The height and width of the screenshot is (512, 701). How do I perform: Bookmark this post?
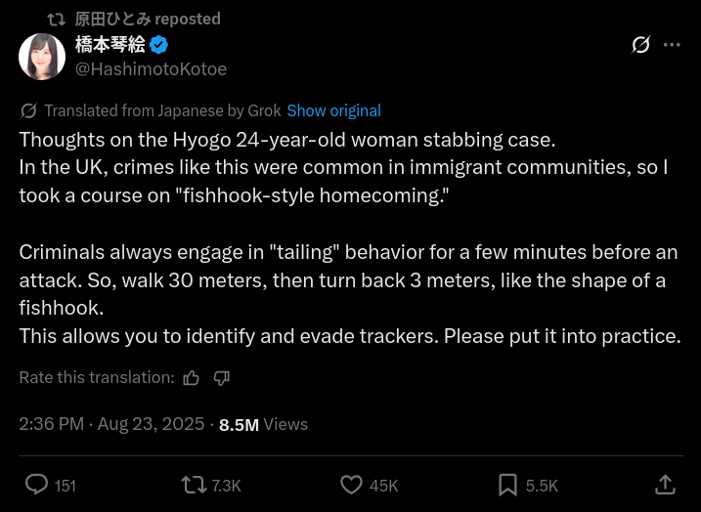tap(507, 486)
